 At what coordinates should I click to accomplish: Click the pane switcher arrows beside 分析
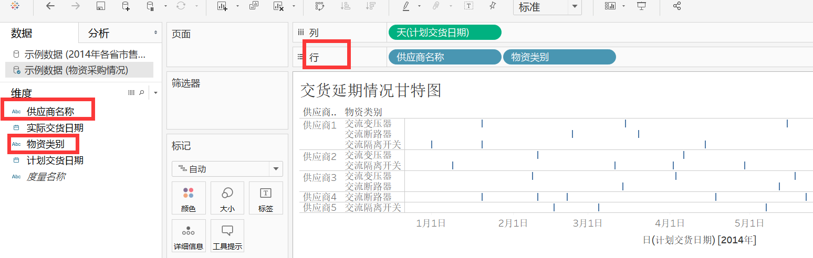[x=156, y=33]
